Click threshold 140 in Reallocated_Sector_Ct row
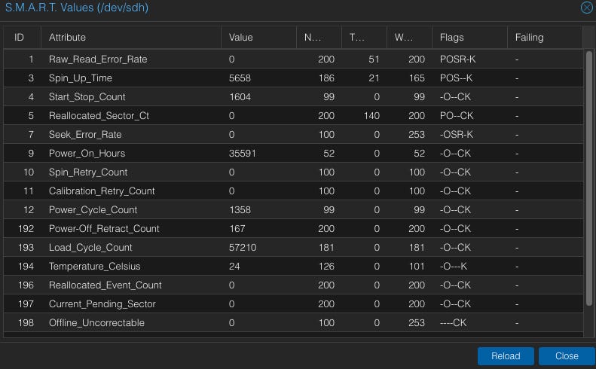This screenshot has height=369, width=596. pyautogui.click(x=371, y=115)
